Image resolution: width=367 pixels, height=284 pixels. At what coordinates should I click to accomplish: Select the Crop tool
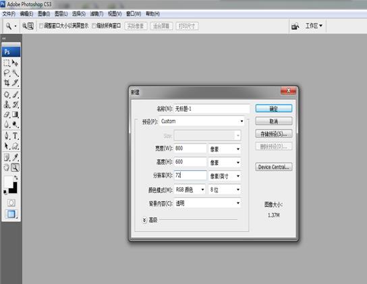(x=7, y=83)
